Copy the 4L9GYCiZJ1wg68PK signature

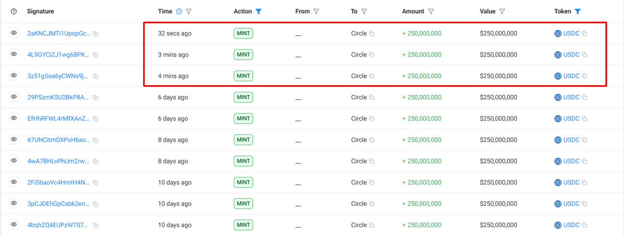coord(96,55)
